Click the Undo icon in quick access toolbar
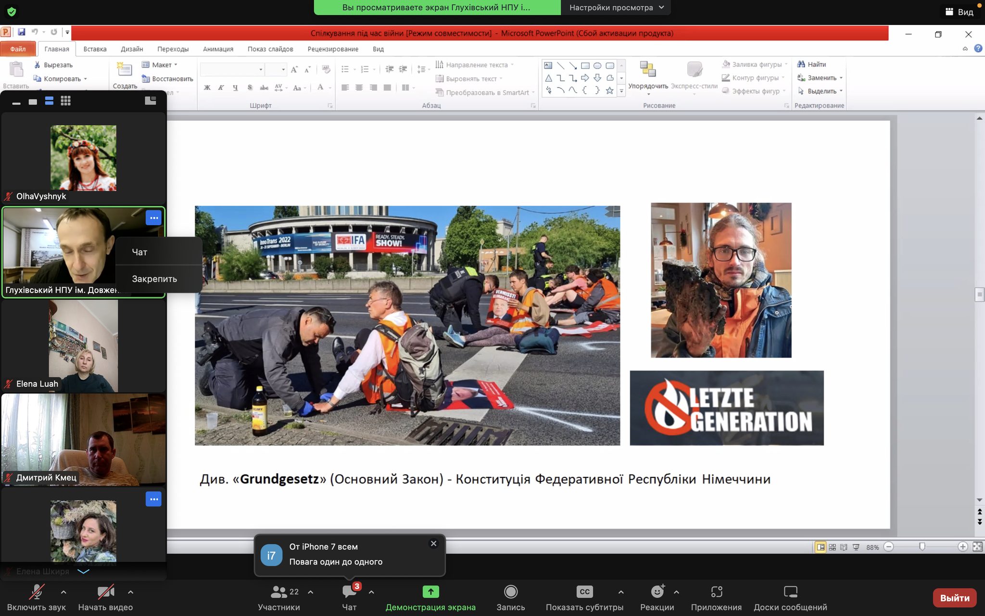Screen dimensions: 985x616 point(35,32)
